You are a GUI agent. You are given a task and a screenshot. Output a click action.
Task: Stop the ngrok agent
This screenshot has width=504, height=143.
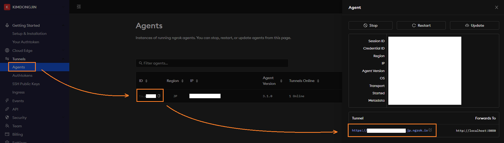click(x=370, y=25)
